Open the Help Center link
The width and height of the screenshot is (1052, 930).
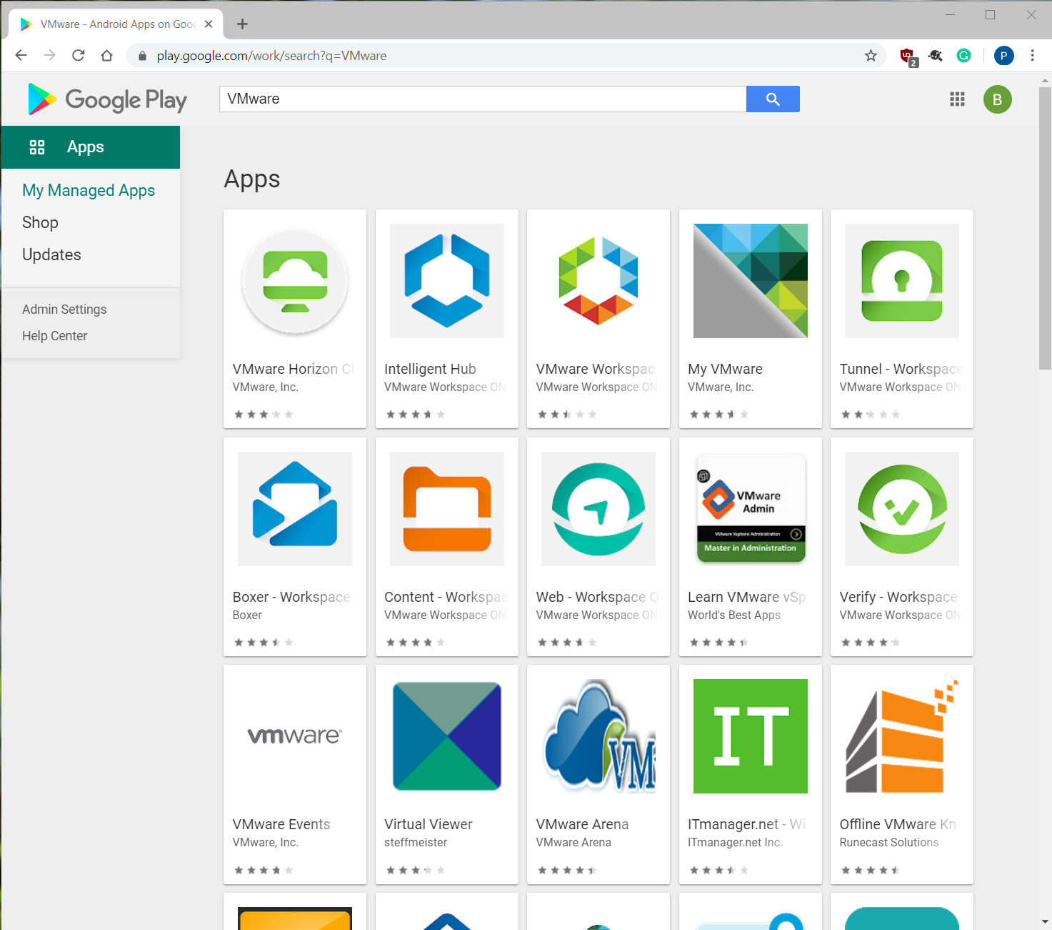(54, 336)
